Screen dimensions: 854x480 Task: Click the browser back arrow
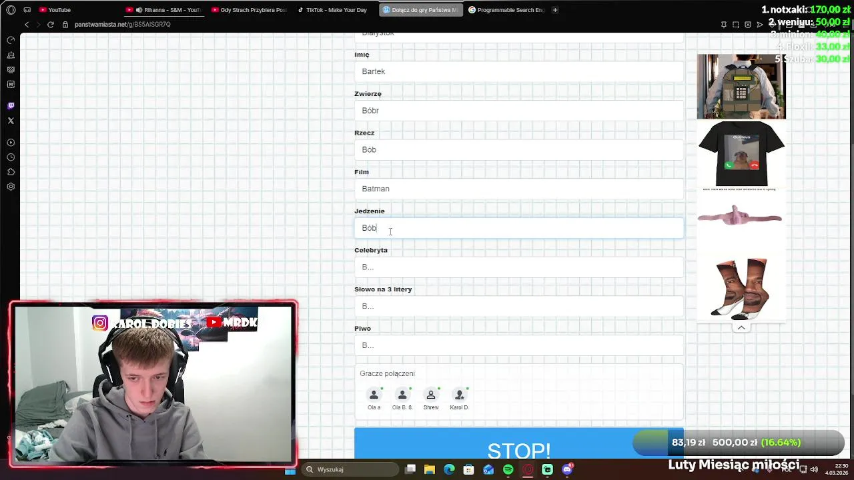[x=27, y=25]
